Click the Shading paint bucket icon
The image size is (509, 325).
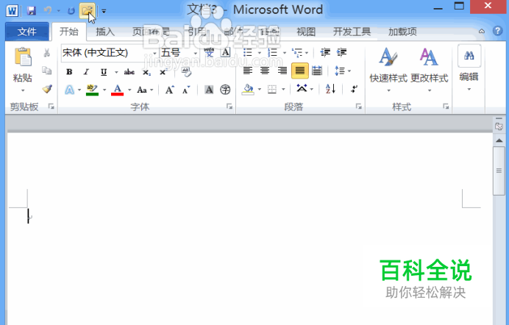(x=248, y=89)
